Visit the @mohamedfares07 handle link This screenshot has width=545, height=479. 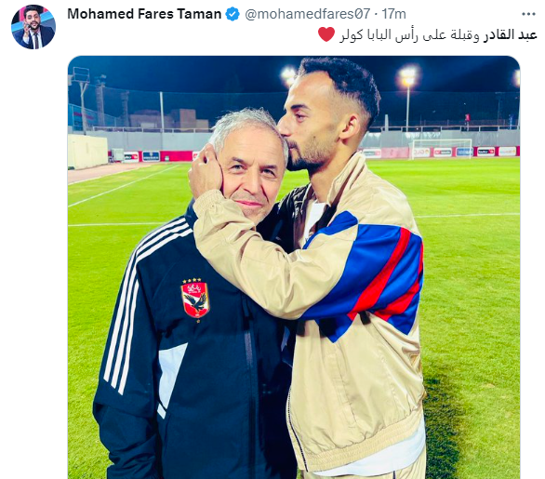pos(307,14)
